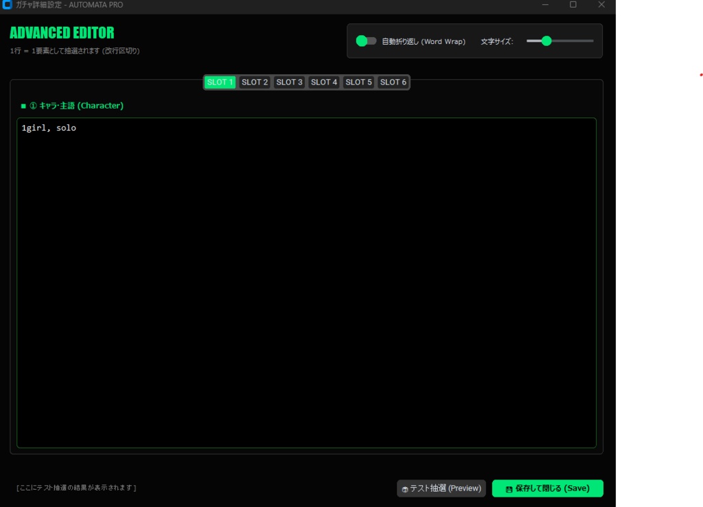The width and height of the screenshot is (703, 507).
Task: Click the '1girl, solo' text line
Action: pyautogui.click(x=49, y=128)
